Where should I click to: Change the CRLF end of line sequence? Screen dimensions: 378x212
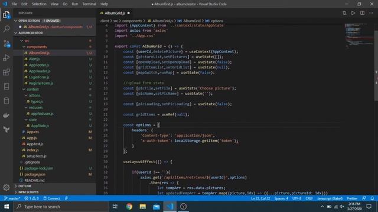[309, 198]
